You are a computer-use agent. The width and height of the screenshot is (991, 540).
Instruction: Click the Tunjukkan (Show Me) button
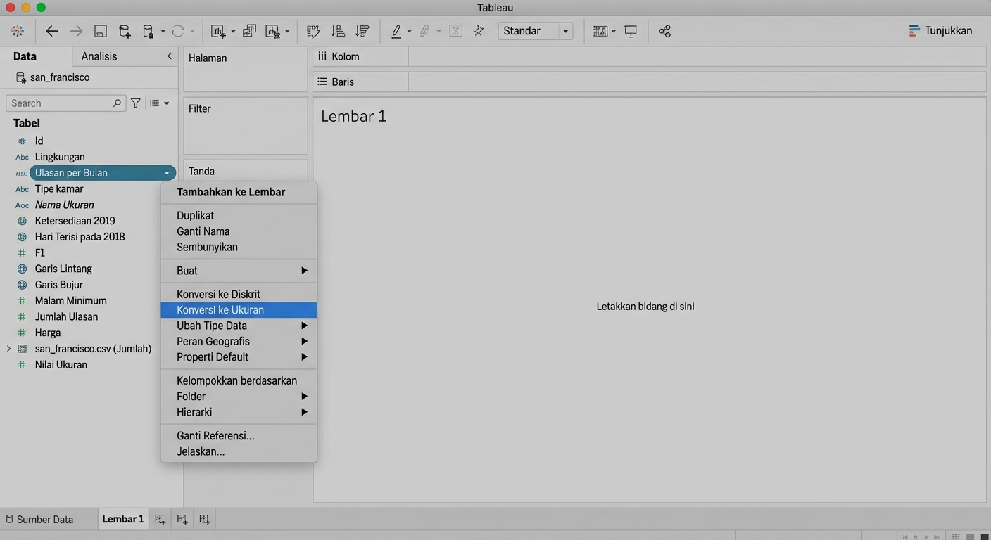pyautogui.click(x=940, y=31)
